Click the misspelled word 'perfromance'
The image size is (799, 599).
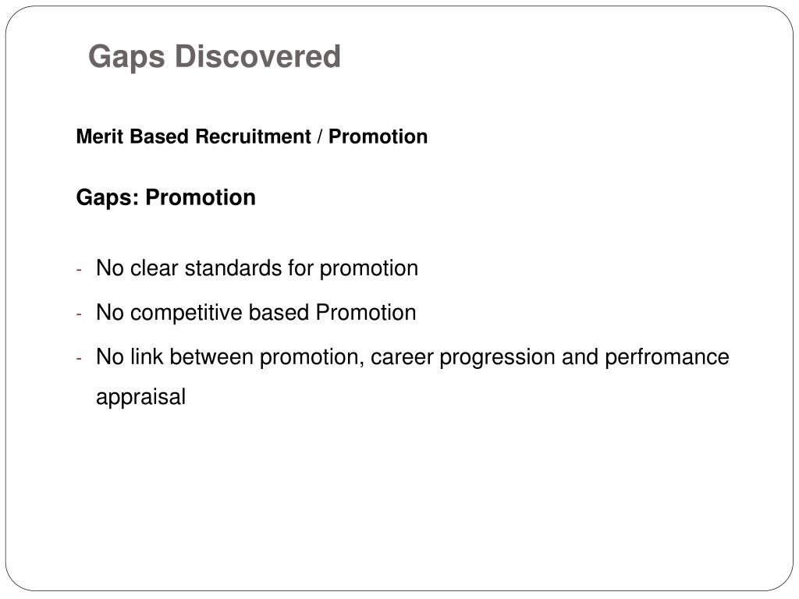pos(667,357)
